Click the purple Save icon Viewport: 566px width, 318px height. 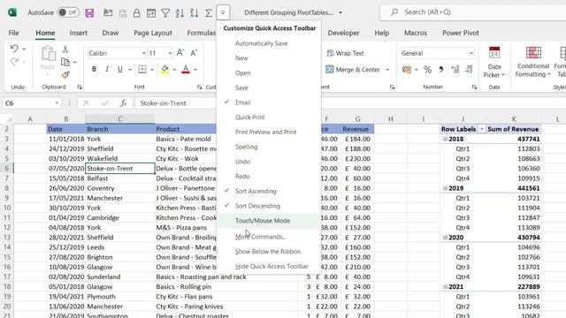click(x=89, y=13)
